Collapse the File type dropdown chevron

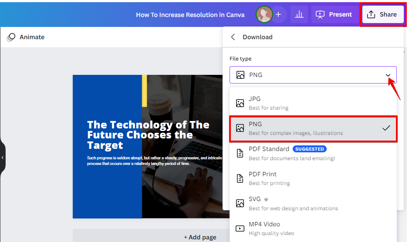(x=388, y=75)
